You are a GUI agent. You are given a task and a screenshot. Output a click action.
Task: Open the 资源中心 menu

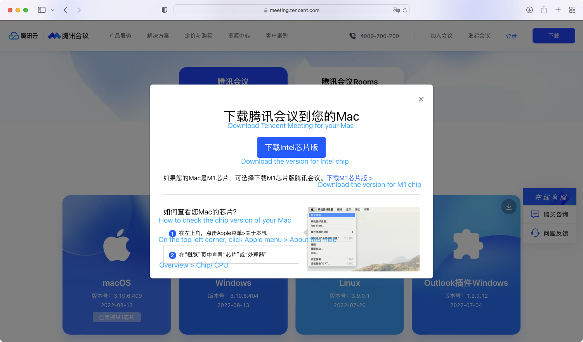[239, 36]
